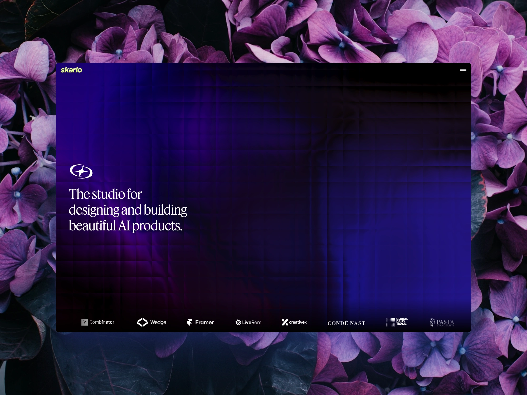527x395 pixels.
Task: Click the Y Combinator square Y icon
Action: click(x=85, y=322)
